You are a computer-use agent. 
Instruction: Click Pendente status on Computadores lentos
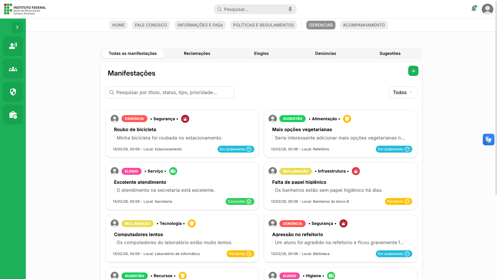coord(240,254)
